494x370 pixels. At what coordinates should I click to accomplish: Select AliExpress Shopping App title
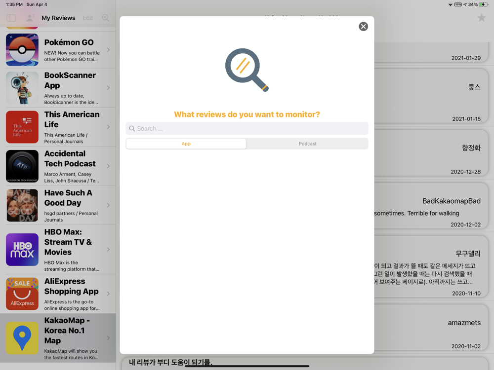pos(72,286)
